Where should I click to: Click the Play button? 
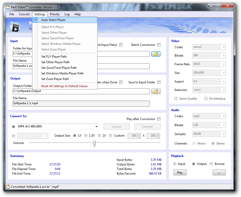click(180, 172)
